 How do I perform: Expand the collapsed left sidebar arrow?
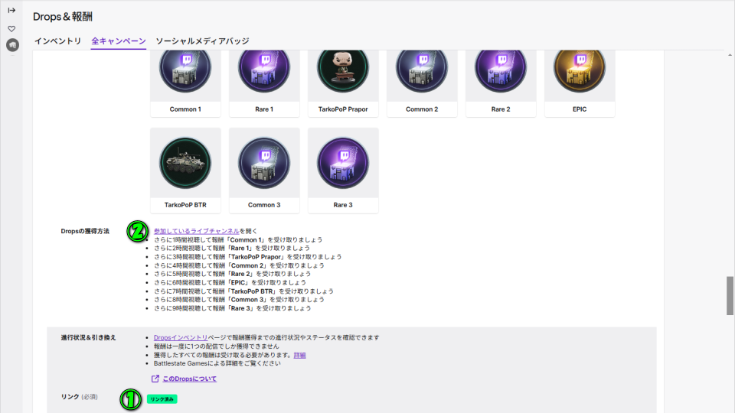[11, 10]
